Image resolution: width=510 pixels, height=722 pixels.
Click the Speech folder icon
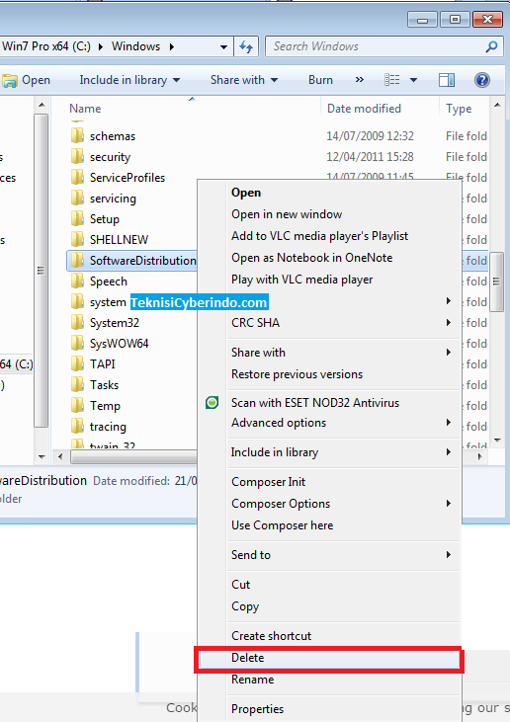(x=77, y=281)
